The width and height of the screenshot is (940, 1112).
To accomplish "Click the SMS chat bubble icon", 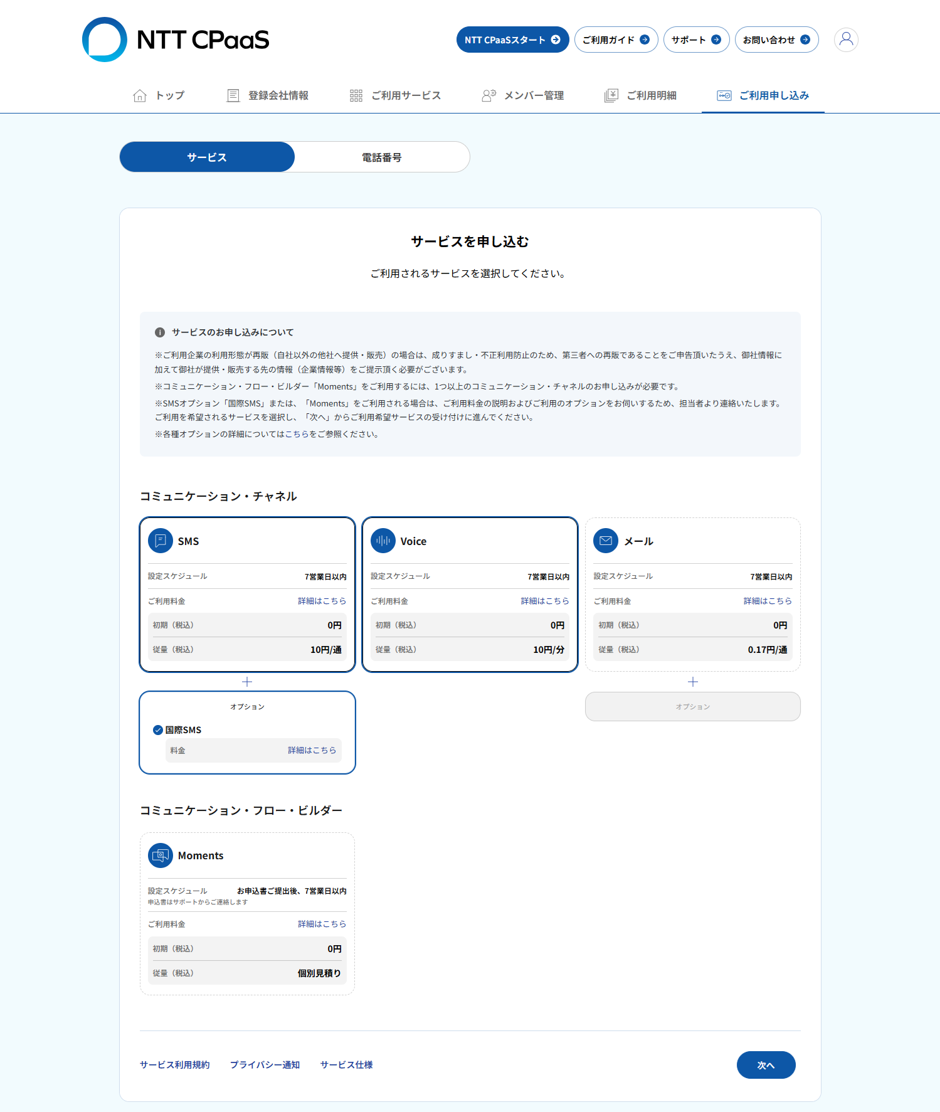I will point(161,541).
